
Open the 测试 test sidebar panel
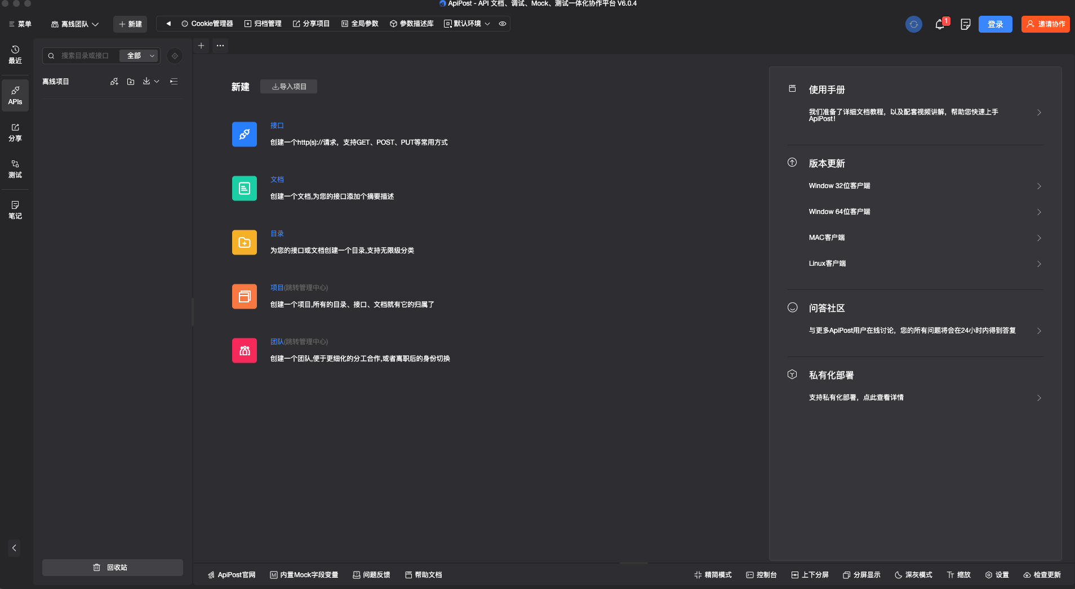(15, 169)
